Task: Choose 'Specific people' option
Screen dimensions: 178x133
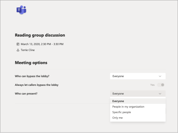Action: coord(138,112)
